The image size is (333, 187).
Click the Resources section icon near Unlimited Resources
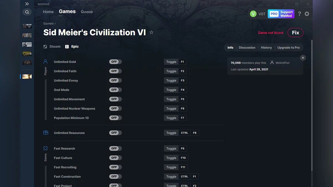tap(46, 133)
